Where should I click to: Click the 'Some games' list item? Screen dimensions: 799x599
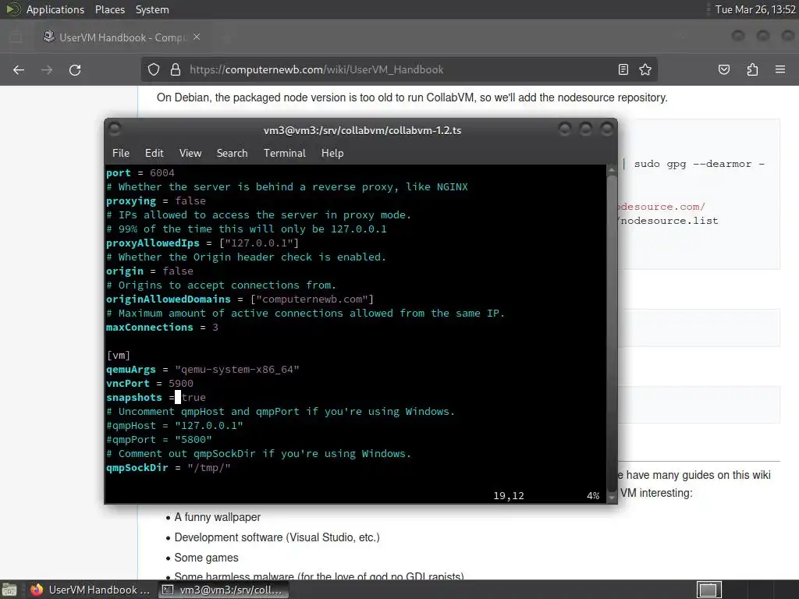(x=206, y=558)
